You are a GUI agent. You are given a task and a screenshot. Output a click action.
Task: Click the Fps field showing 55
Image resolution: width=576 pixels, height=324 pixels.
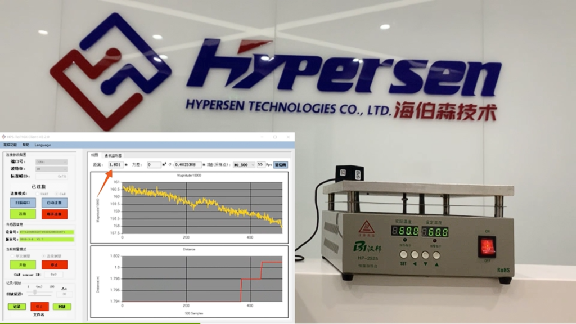click(x=261, y=165)
